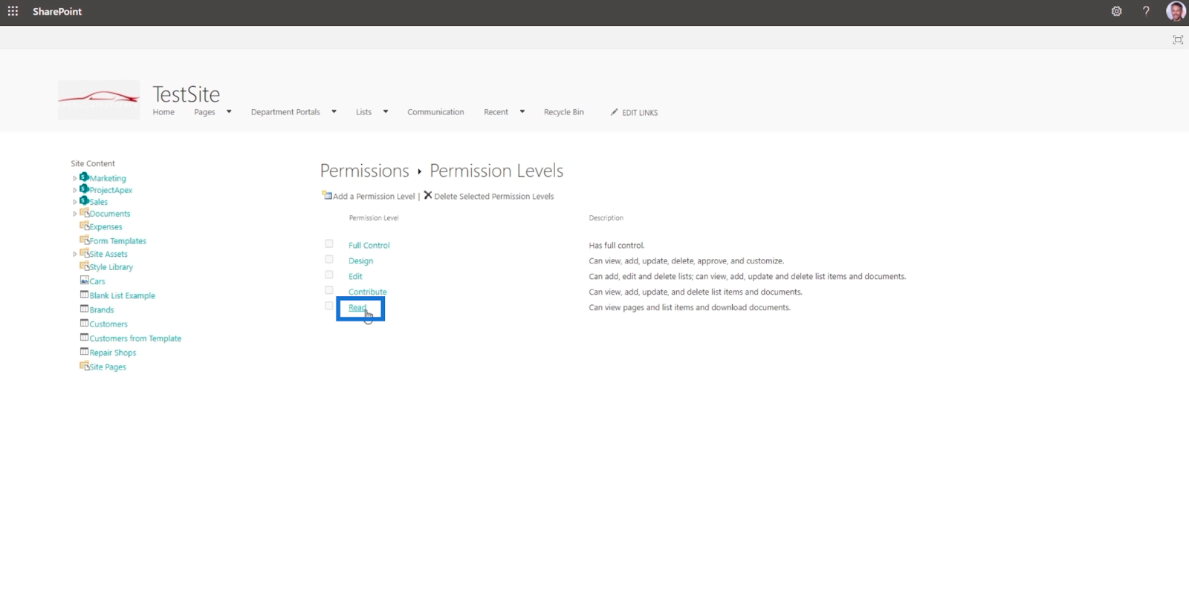This screenshot has width=1189, height=593.
Task: Expand the ProjectApex tree node arrow
Action: pos(74,190)
